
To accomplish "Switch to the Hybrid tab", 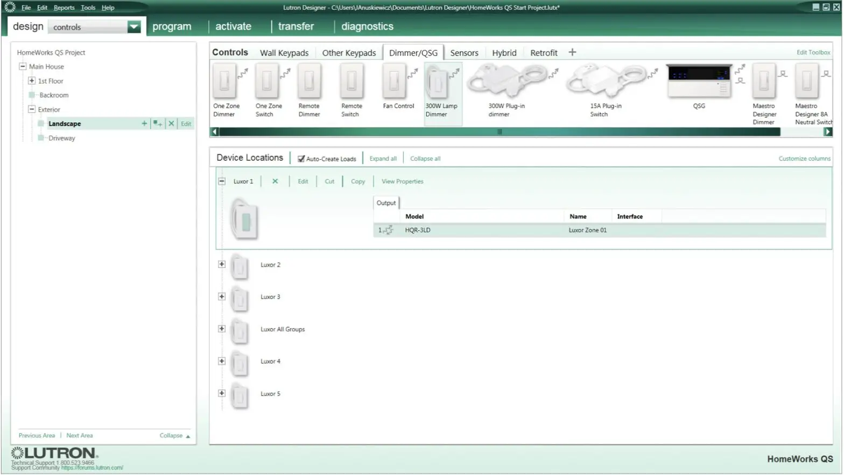I will 504,53.
